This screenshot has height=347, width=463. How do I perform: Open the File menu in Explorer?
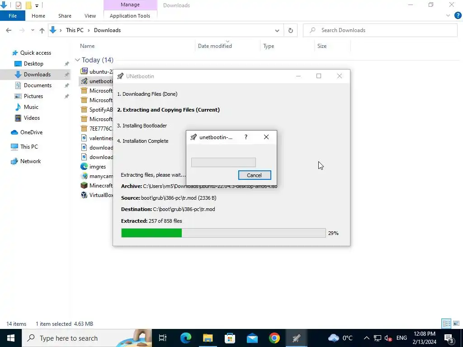(x=12, y=16)
